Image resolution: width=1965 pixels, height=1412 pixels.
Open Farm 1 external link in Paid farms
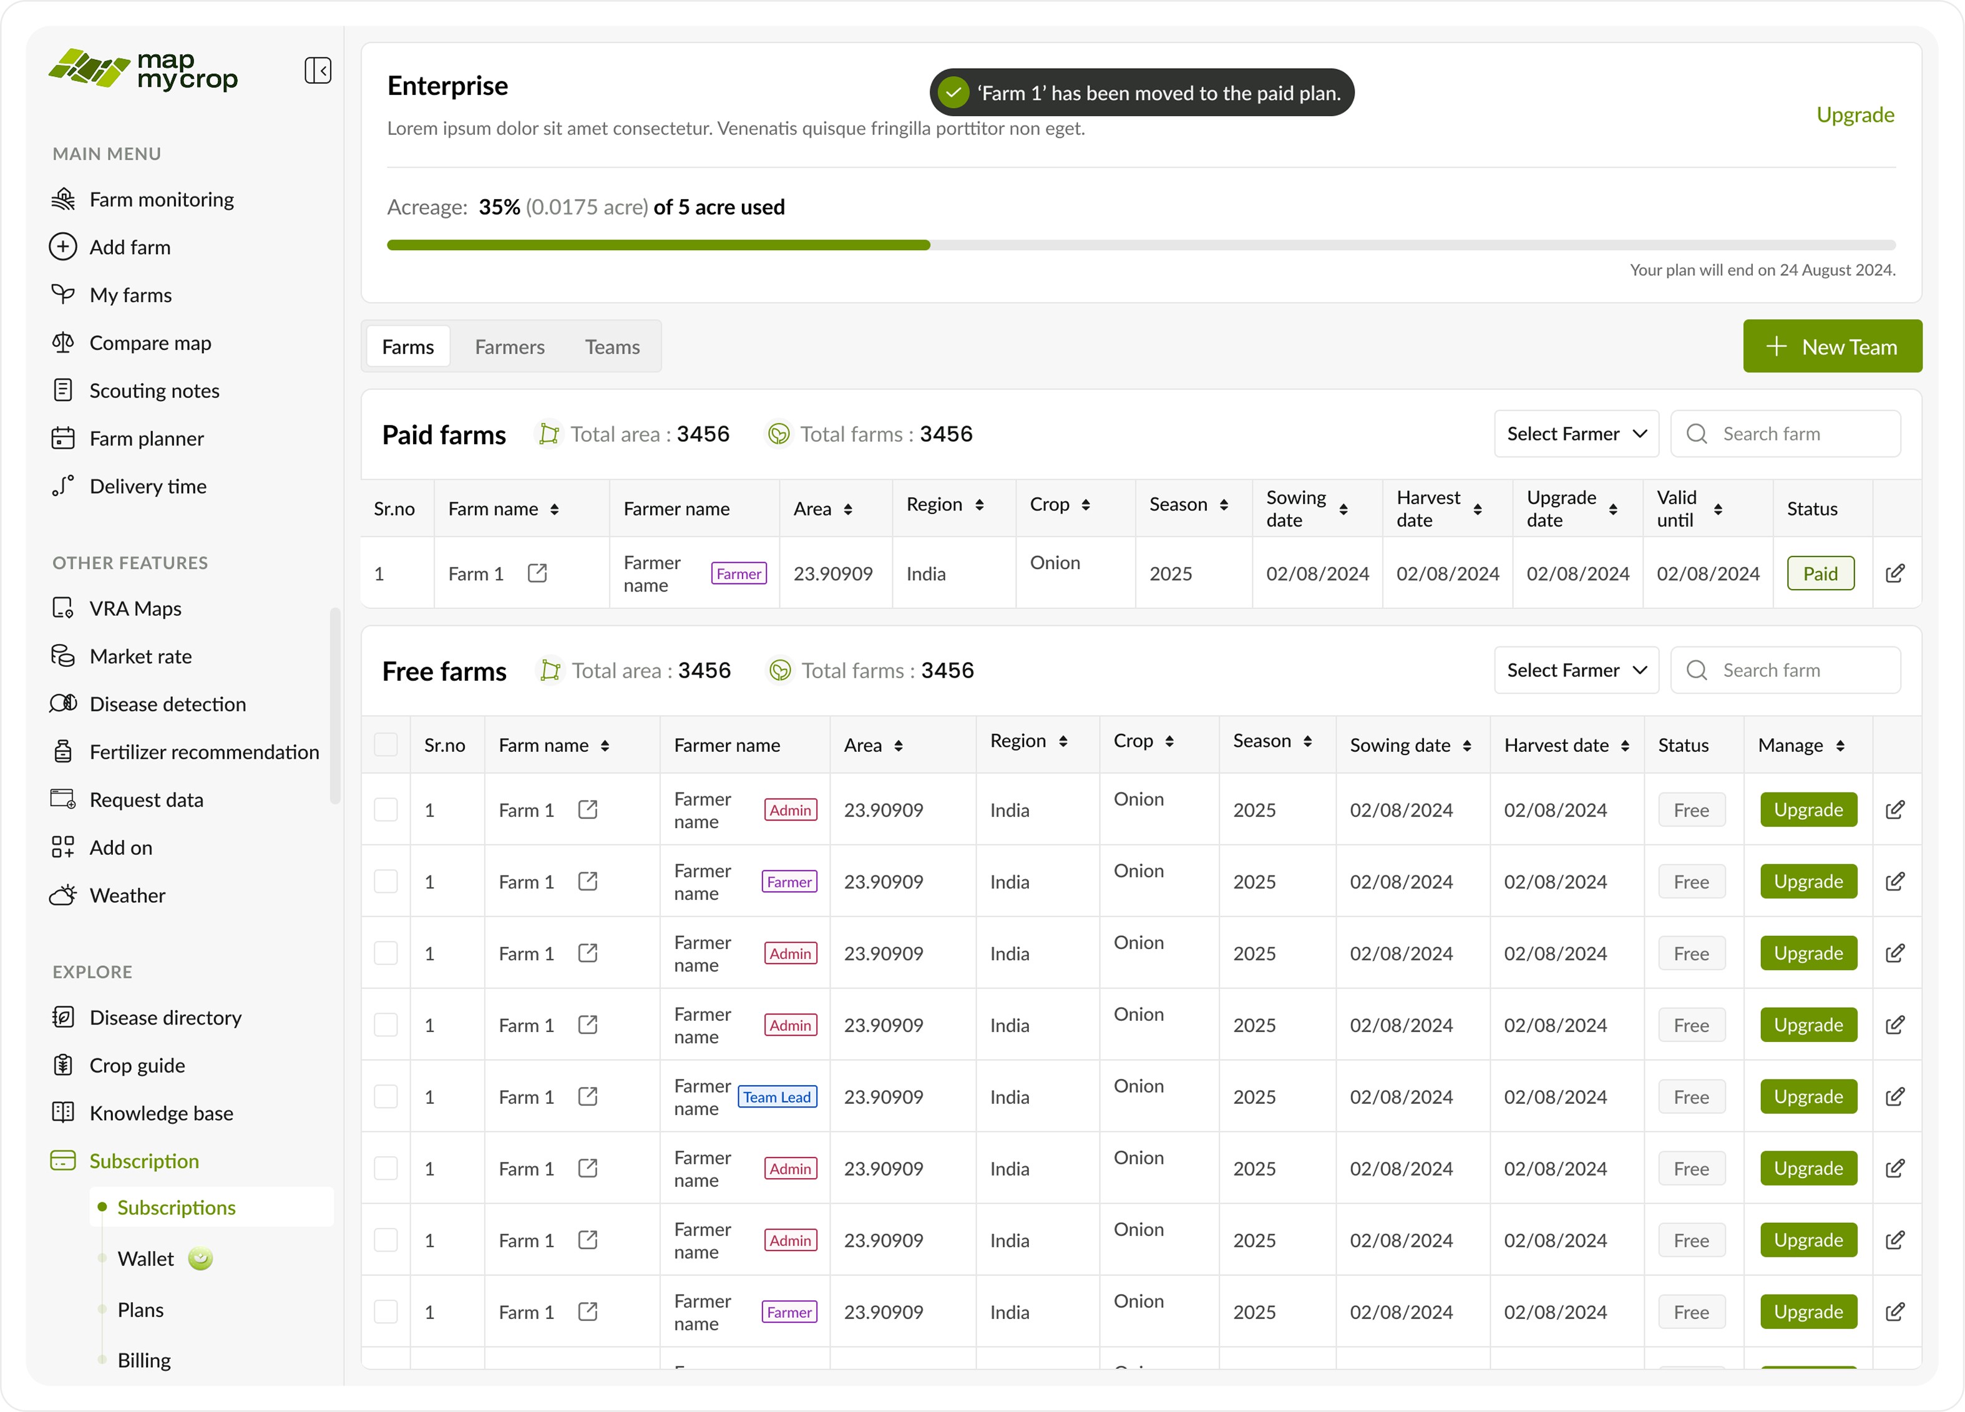coord(537,573)
